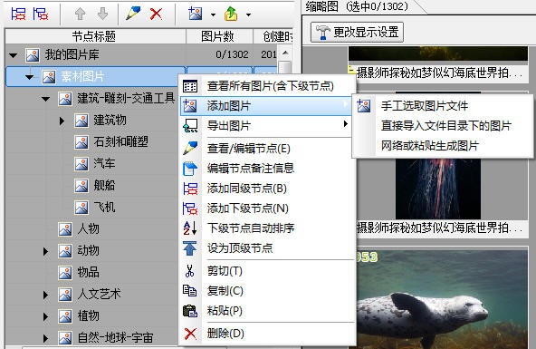This screenshot has width=536, height=349.
Task: Click the add picture icon in the toolbar
Action: (196, 14)
